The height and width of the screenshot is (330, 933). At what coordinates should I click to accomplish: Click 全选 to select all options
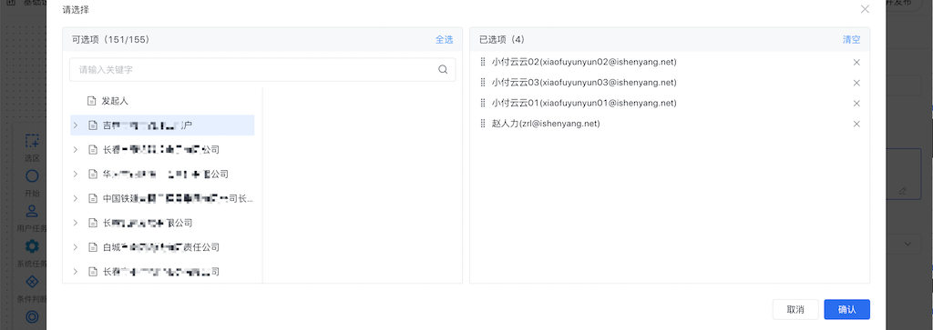point(444,40)
